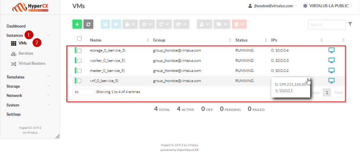Sort the table by Name column

click(95, 40)
